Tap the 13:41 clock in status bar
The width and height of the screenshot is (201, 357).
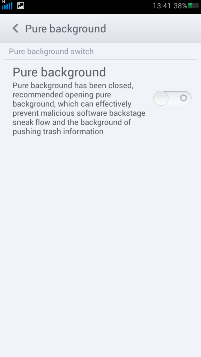tap(162, 6)
